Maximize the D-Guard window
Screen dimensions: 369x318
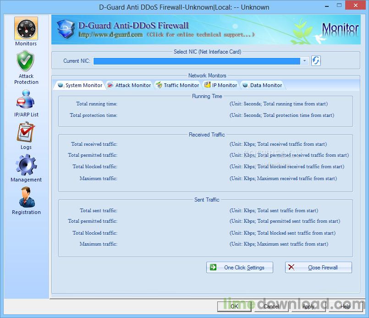pos(339,5)
